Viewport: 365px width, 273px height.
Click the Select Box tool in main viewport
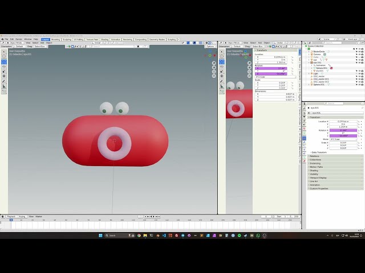[x=4, y=52]
